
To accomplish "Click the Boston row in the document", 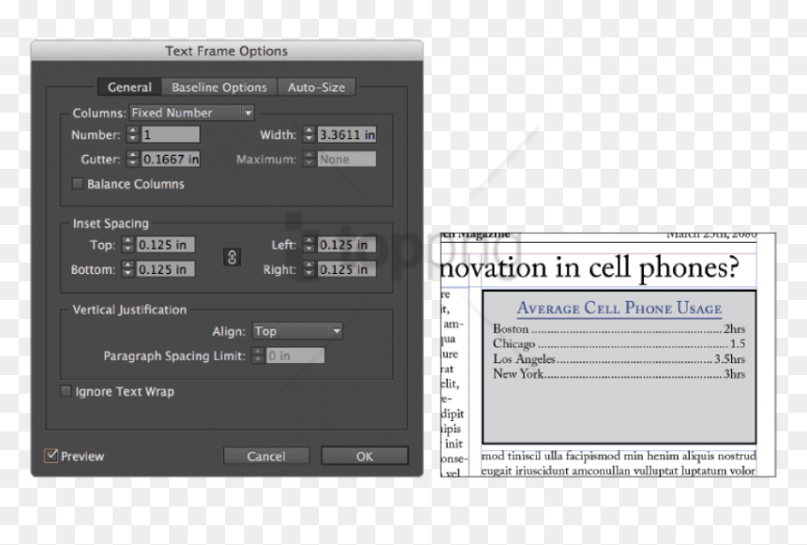I will [x=619, y=329].
